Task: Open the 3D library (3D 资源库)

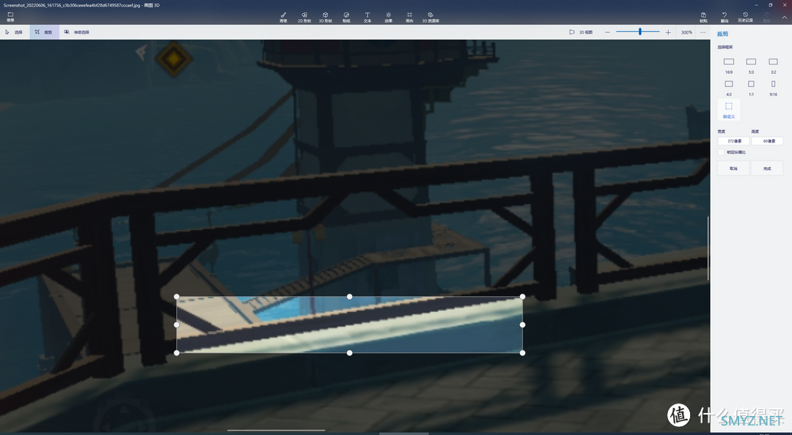Action: point(430,17)
